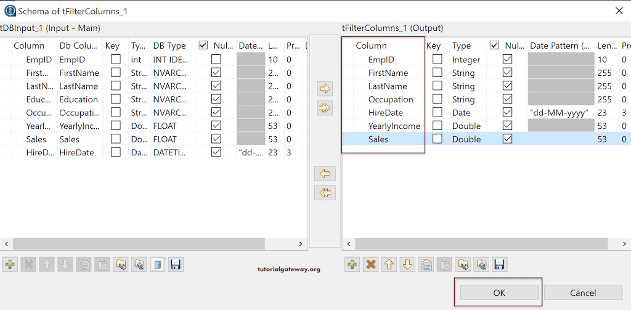Image resolution: width=631 pixels, height=310 pixels.
Task: Copy selected columns to output with the single right arrow
Action: point(325,89)
